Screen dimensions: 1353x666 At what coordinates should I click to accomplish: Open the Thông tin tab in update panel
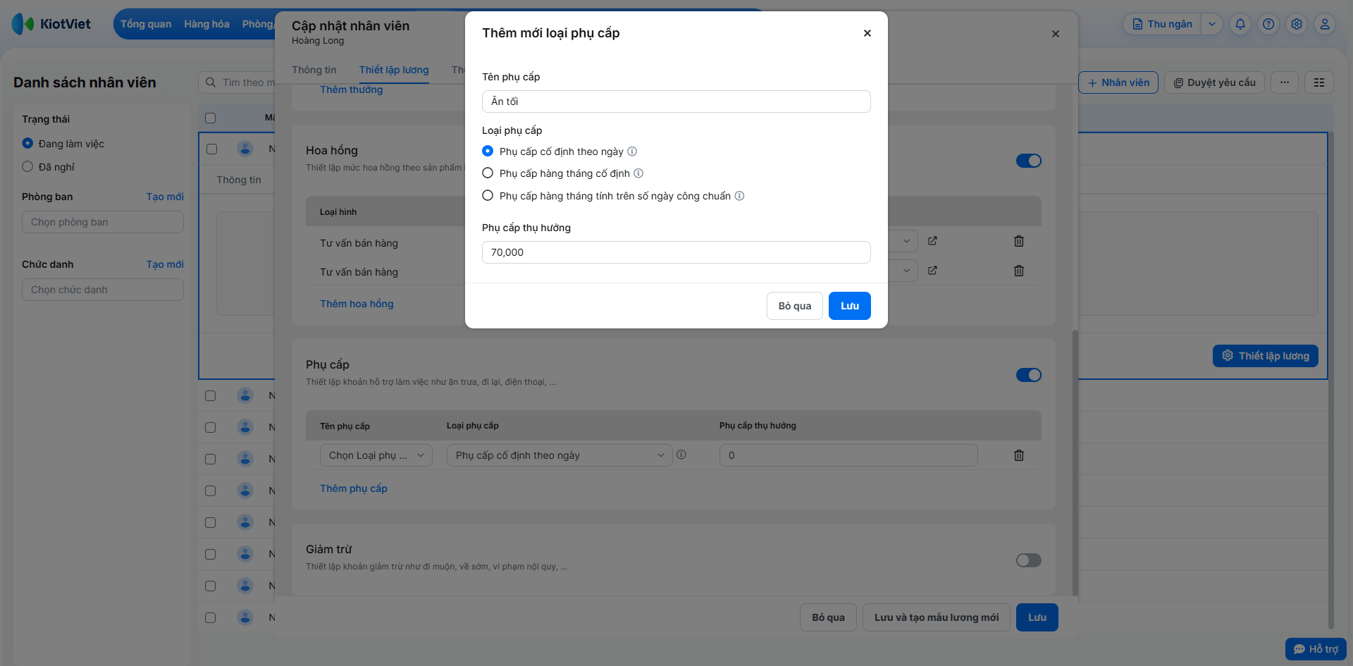click(314, 70)
